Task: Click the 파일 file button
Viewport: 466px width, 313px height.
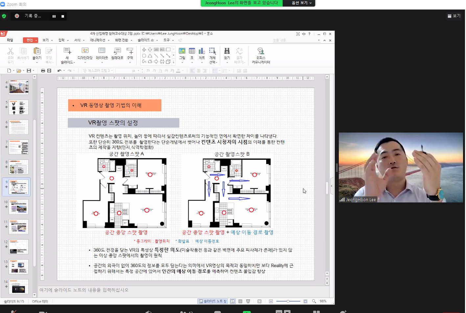Action: 10,40
